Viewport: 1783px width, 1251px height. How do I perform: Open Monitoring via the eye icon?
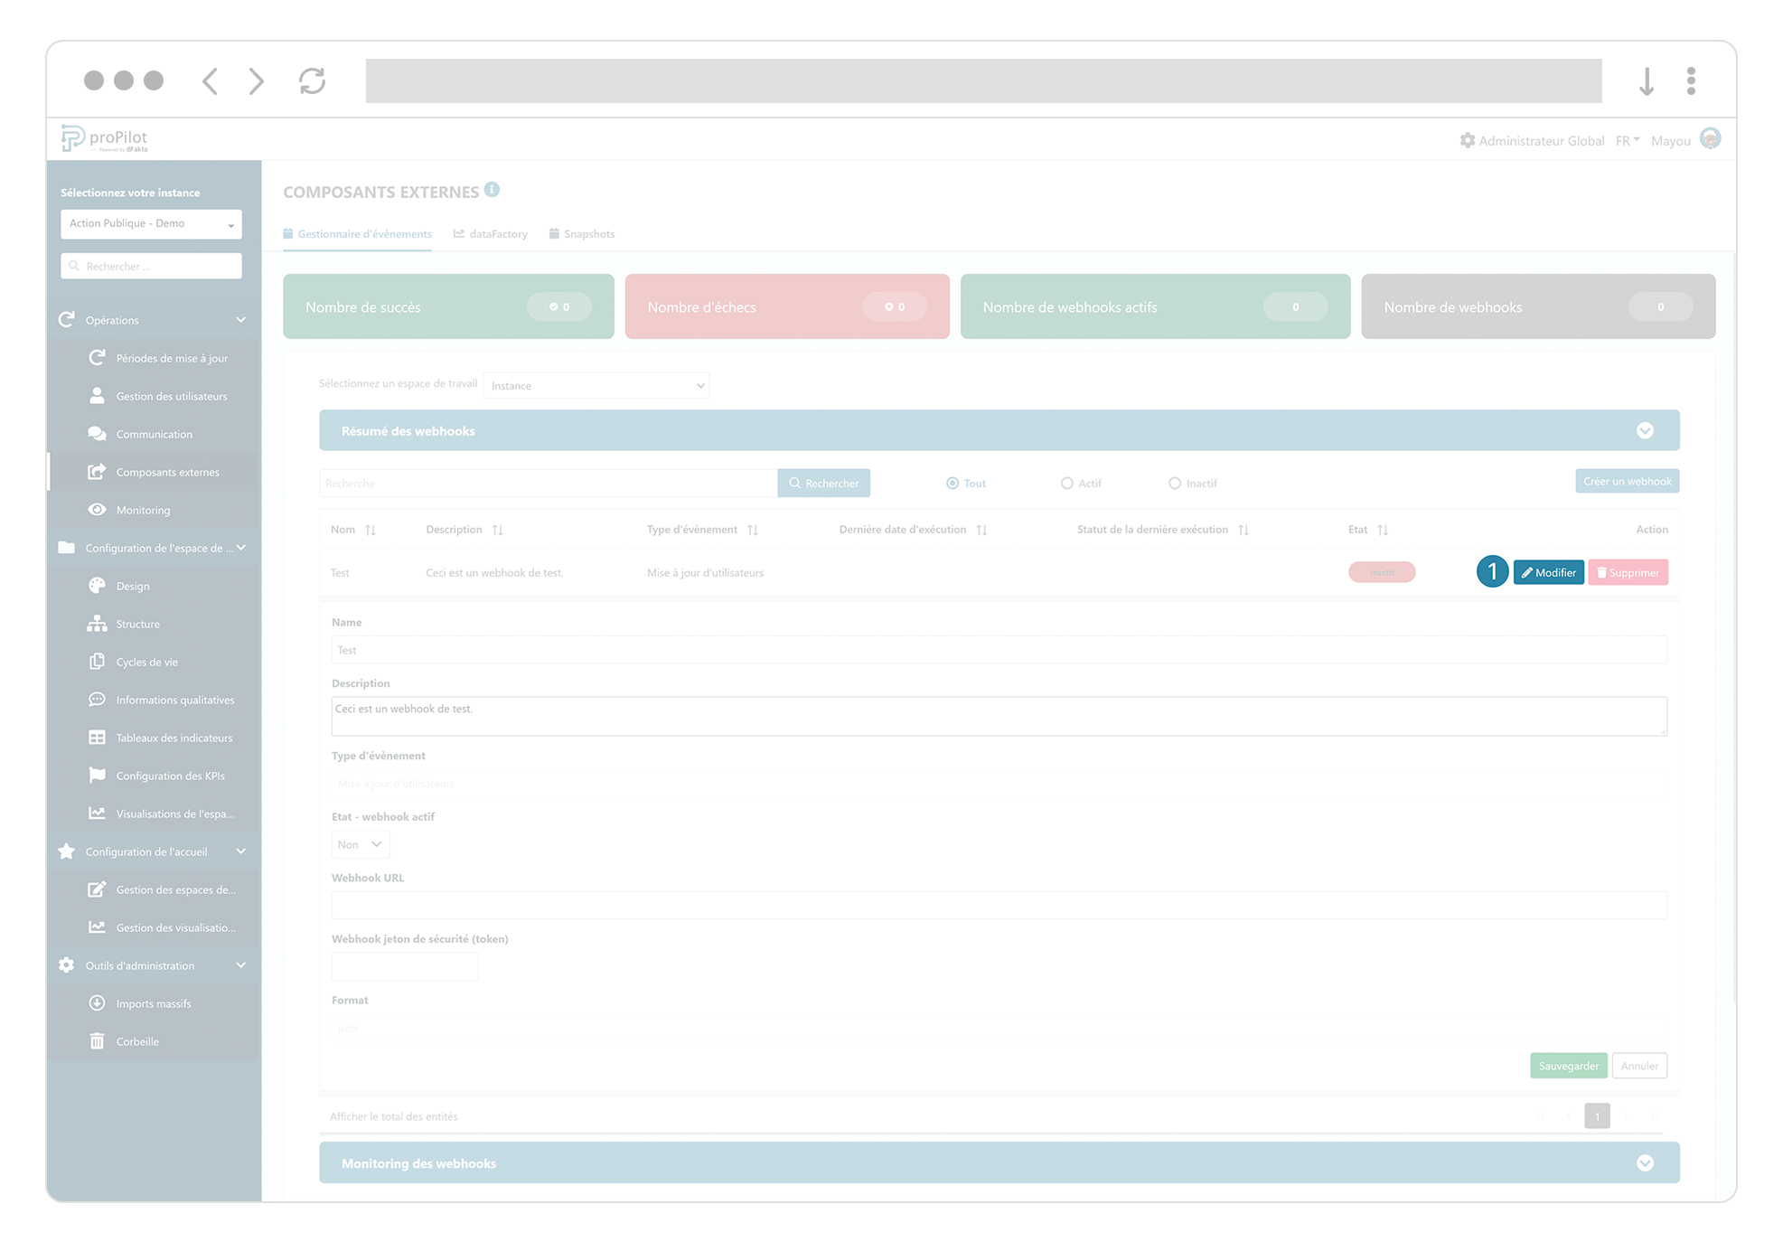(x=98, y=509)
